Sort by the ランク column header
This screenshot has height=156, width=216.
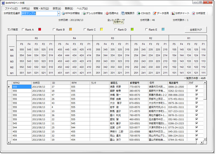tap(99, 83)
